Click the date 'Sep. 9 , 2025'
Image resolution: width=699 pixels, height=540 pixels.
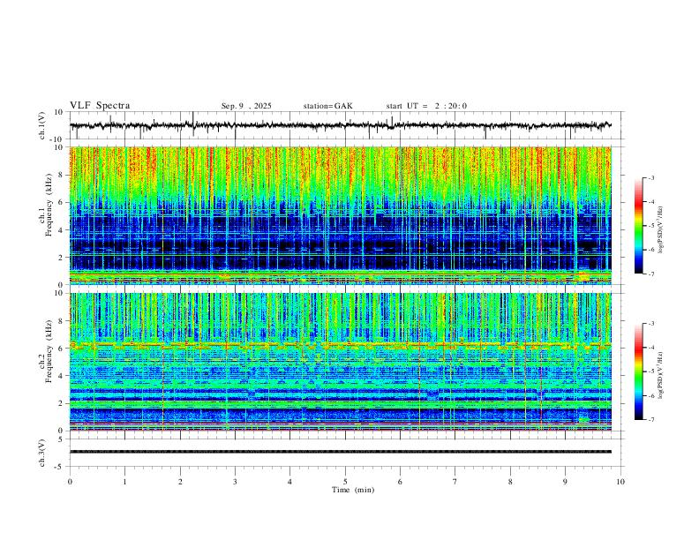click(246, 106)
